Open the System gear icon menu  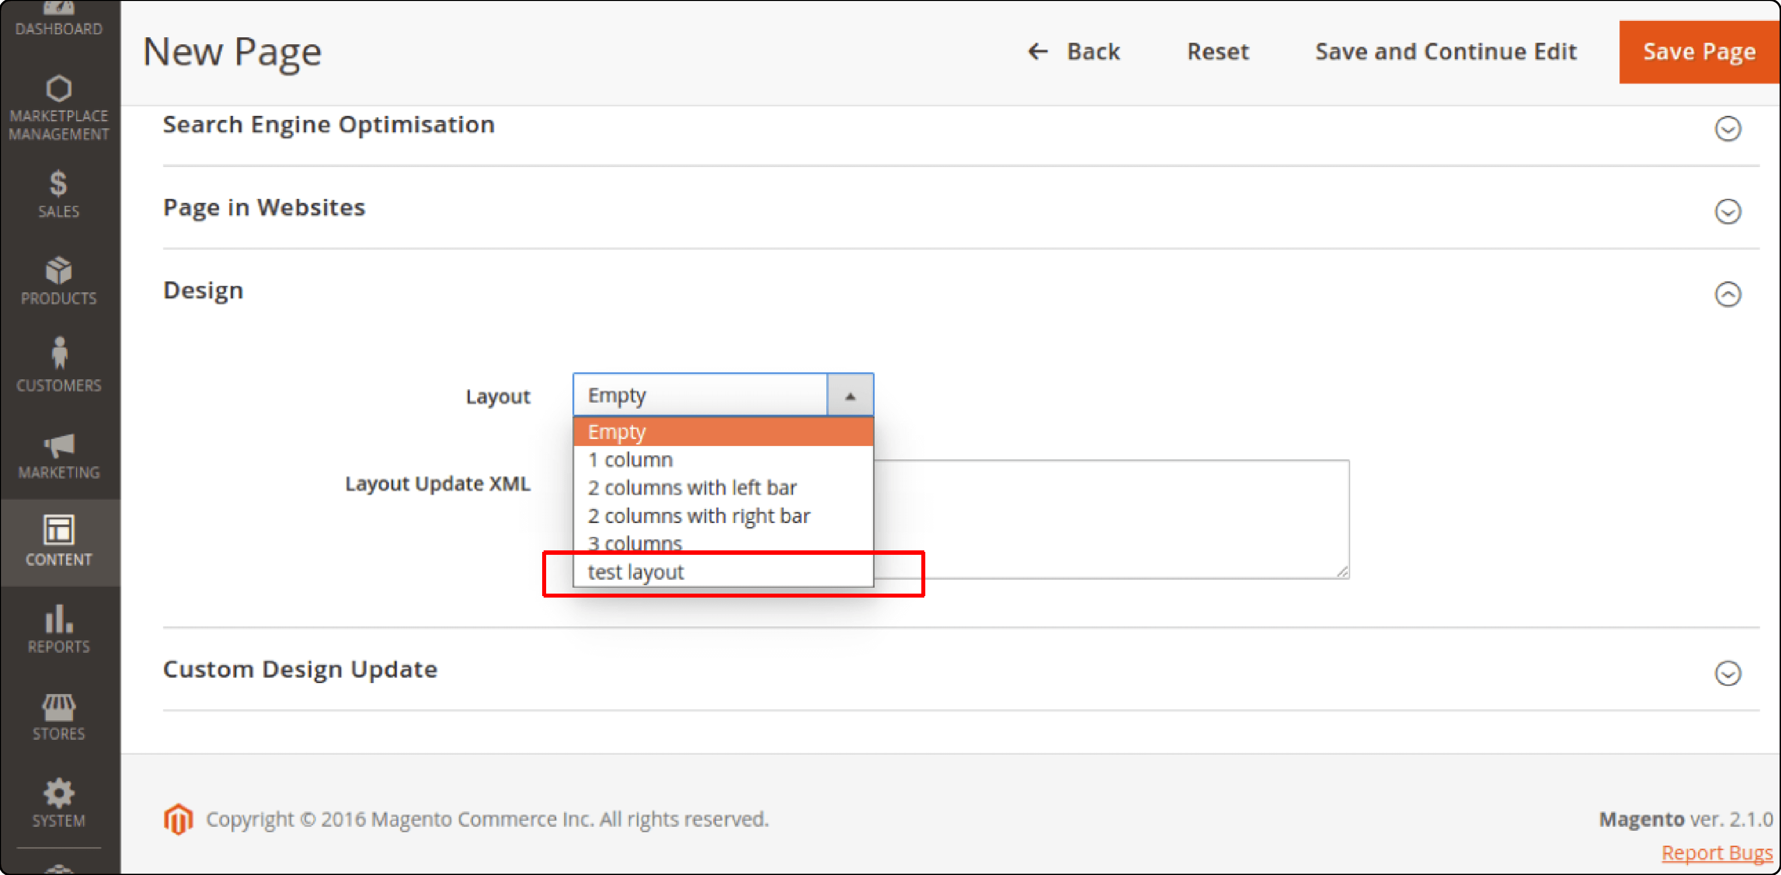pos(59,792)
